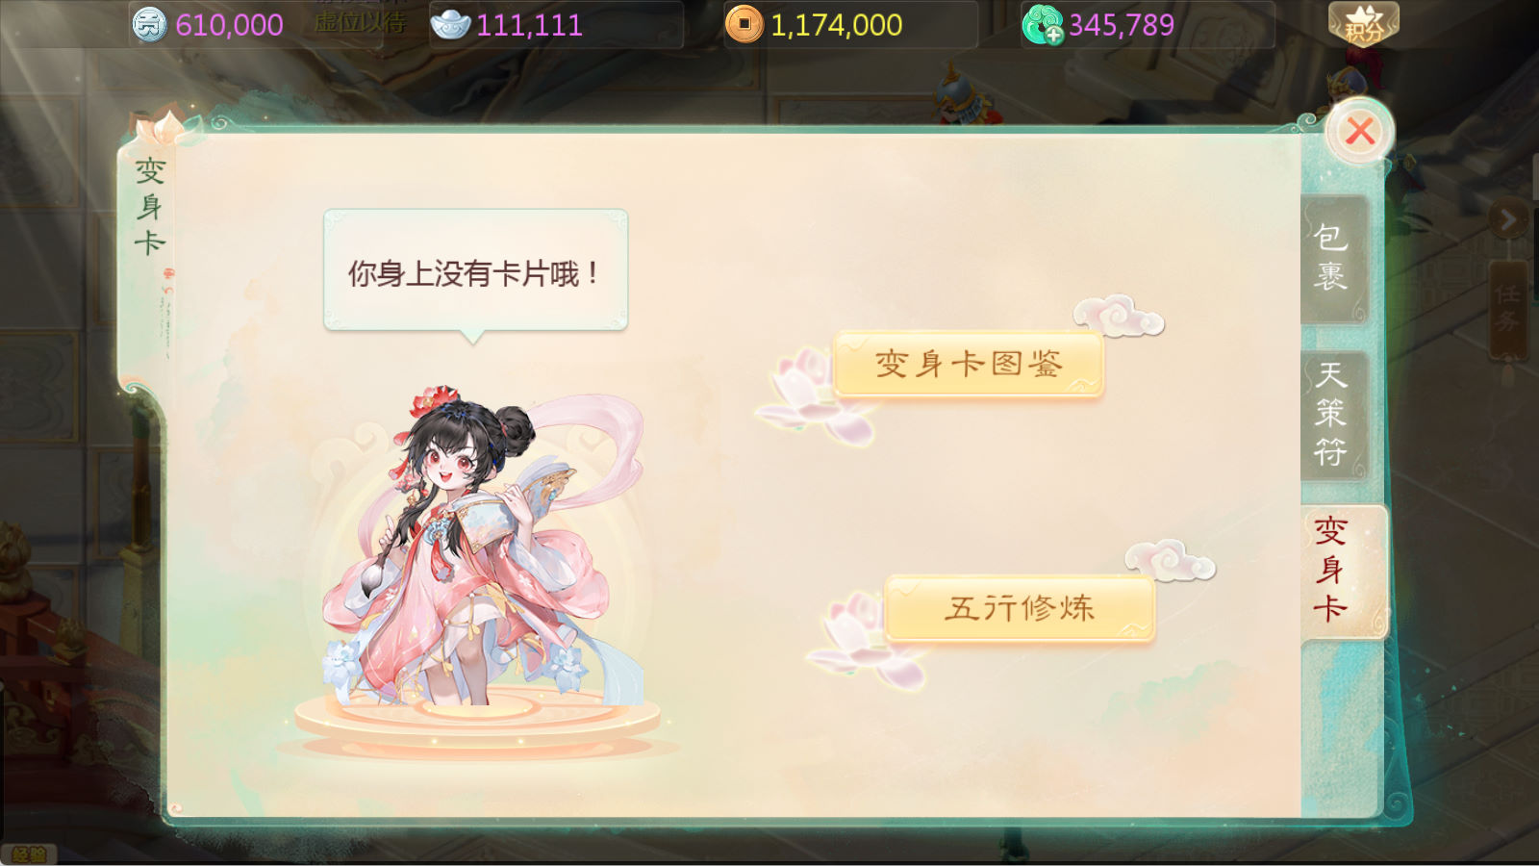
Task: Click the silver ingot currency icon
Action: click(x=450, y=24)
